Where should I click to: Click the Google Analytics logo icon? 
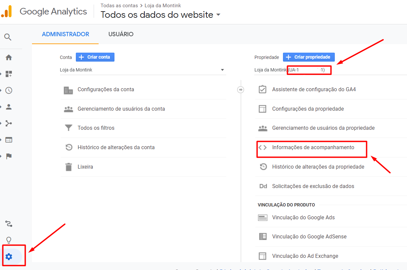point(6,12)
